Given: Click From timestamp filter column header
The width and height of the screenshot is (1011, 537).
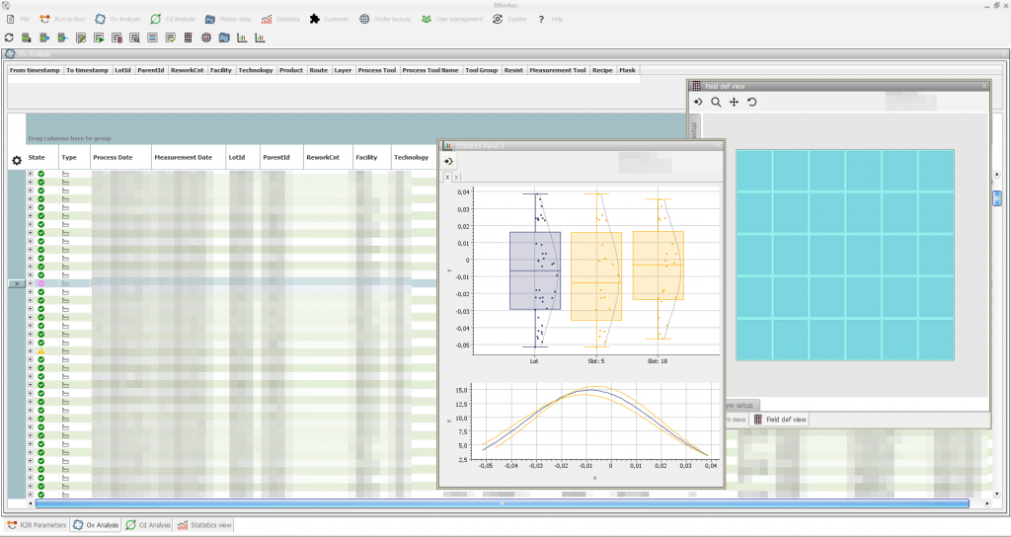Looking at the screenshot, I should (x=35, y=70).
